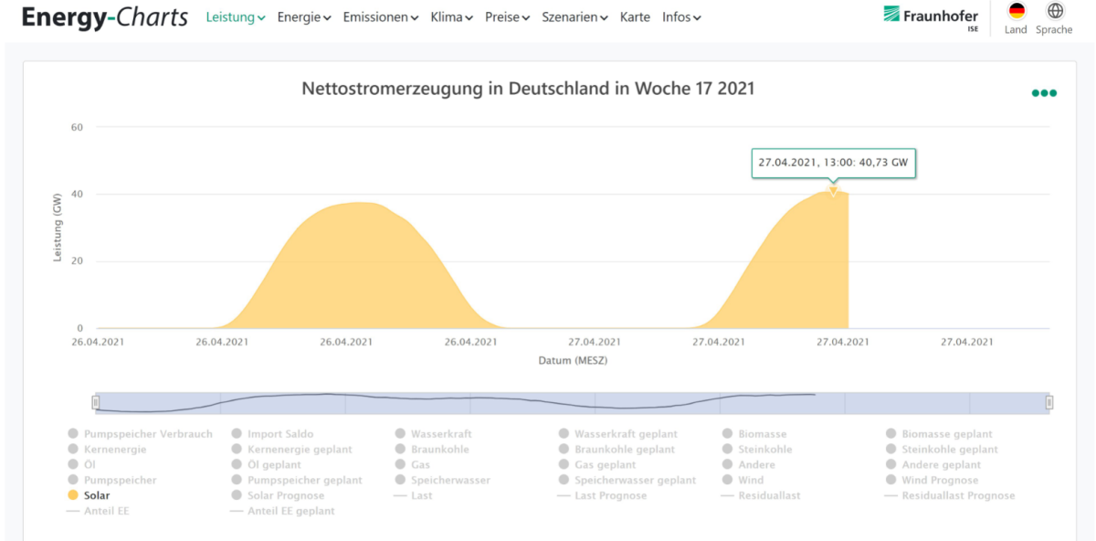
Task: Click the yellow Solar legend dot
Action: tap(73, 495)
